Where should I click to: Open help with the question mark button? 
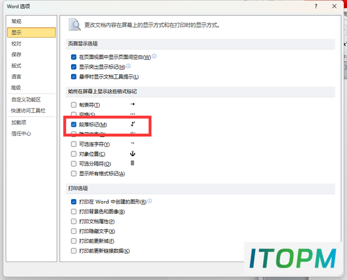click(x=316, y=6)
